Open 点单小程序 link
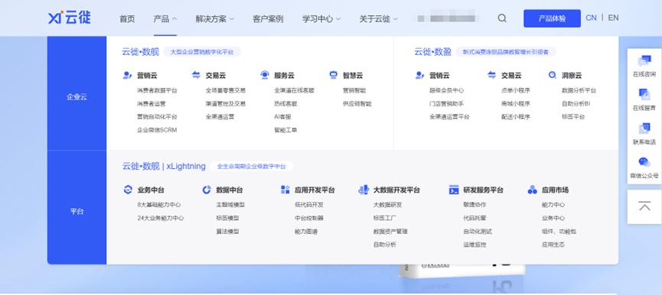The height and width of the screenshot is (295, 662). coord(516,90)
